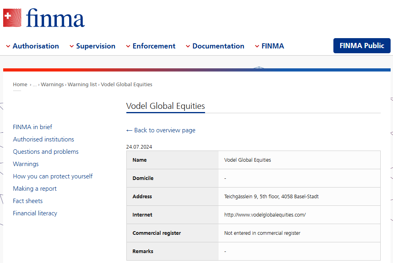Open Making a report link
Viewport: 393px width, 263px height.
tap(35, 189)
